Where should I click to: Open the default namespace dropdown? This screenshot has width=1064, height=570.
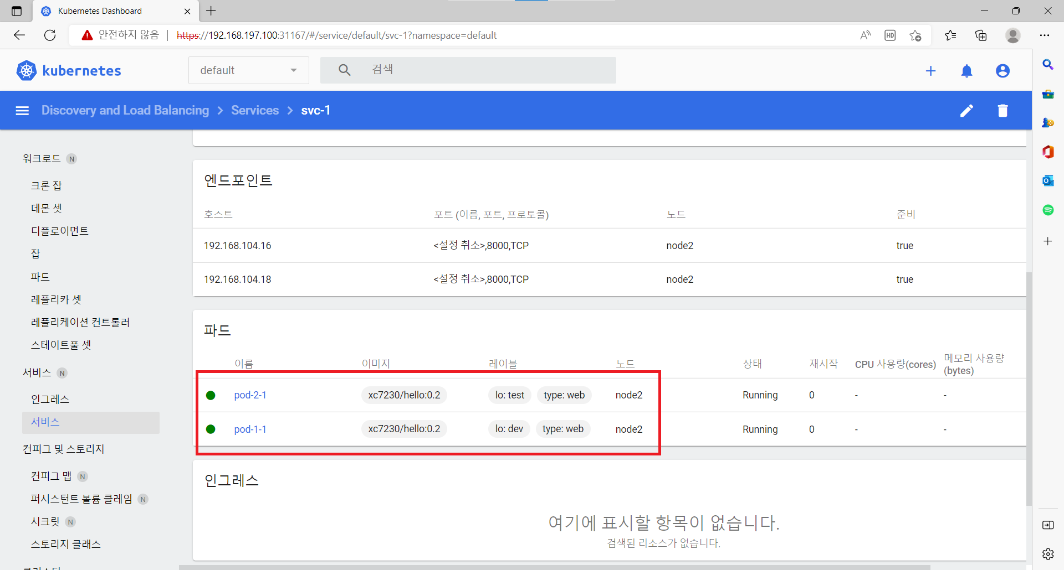point(249,70)
